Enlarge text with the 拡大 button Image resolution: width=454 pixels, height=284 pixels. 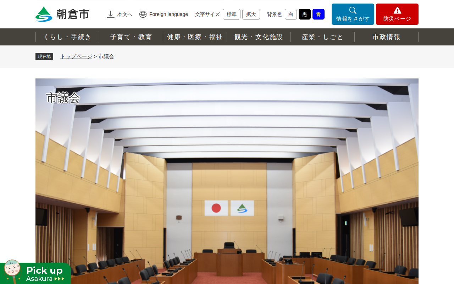pos(251,14)
